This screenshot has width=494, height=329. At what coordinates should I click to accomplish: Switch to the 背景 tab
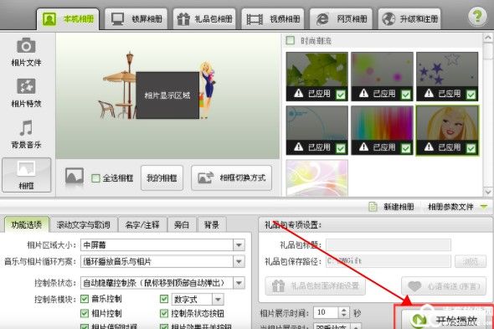(211, 224)
